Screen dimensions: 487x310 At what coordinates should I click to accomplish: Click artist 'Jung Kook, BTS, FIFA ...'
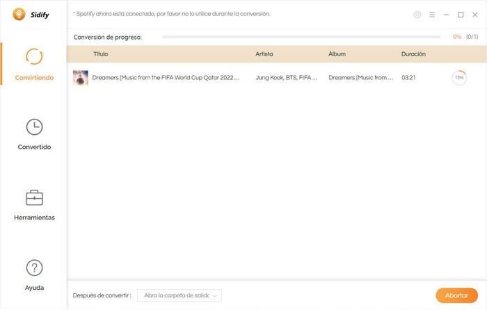click(287, 78)
